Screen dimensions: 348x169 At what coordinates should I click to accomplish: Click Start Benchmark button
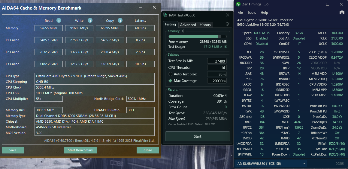click(x=80, y=150)
